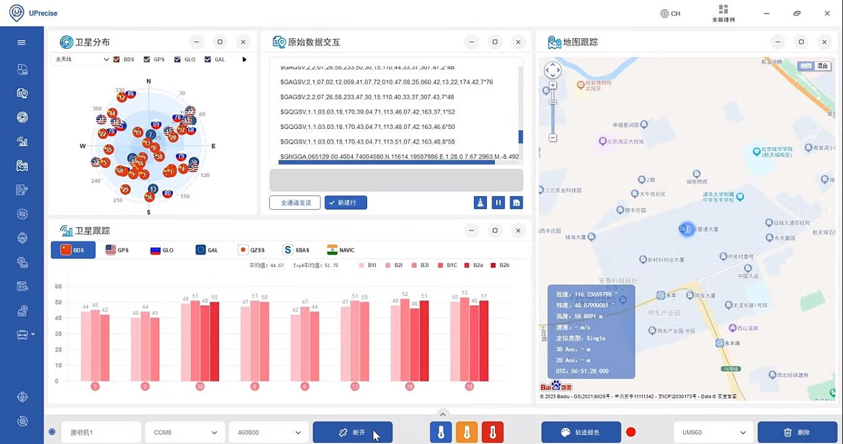Uncheck the BDS constellation checkbox
Image resolution: width=843 pixels, height=444 pixels.
pyautogui.click(x=117, y=59)
